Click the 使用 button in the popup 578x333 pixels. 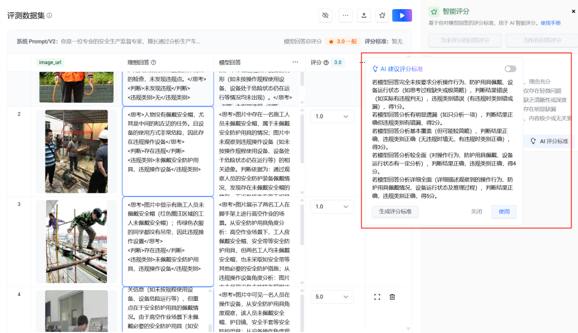click(504, 211)
